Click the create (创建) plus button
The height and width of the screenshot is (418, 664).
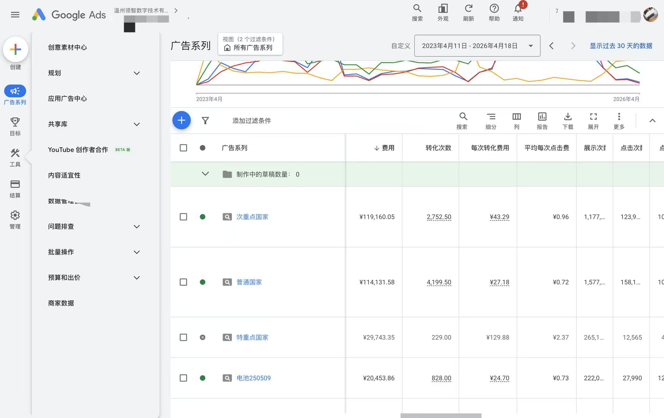tap(15, 50)
